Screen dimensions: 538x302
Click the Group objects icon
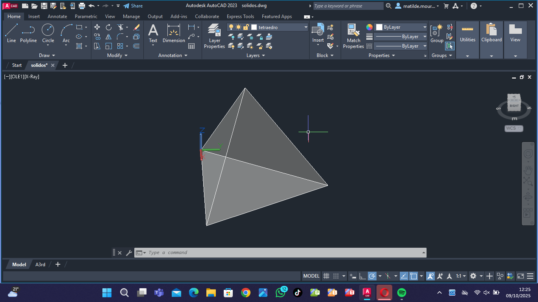click(x=436, y=33)
